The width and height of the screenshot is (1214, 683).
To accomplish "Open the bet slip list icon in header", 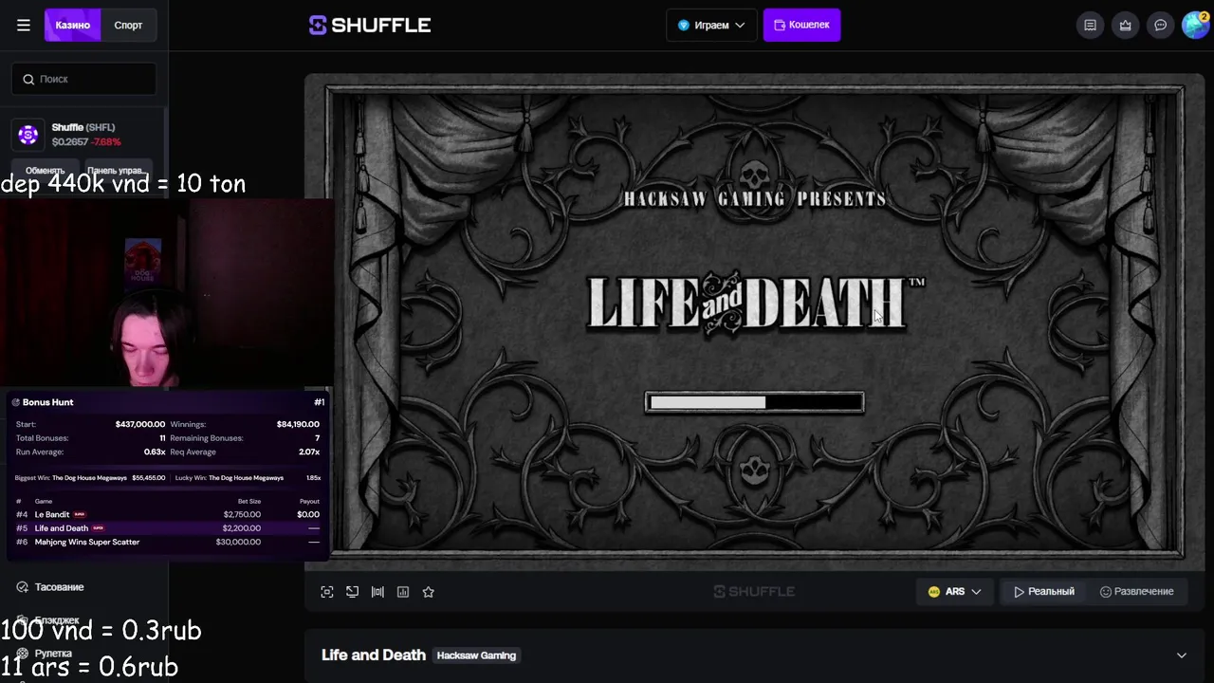I will click(1090, 26).
